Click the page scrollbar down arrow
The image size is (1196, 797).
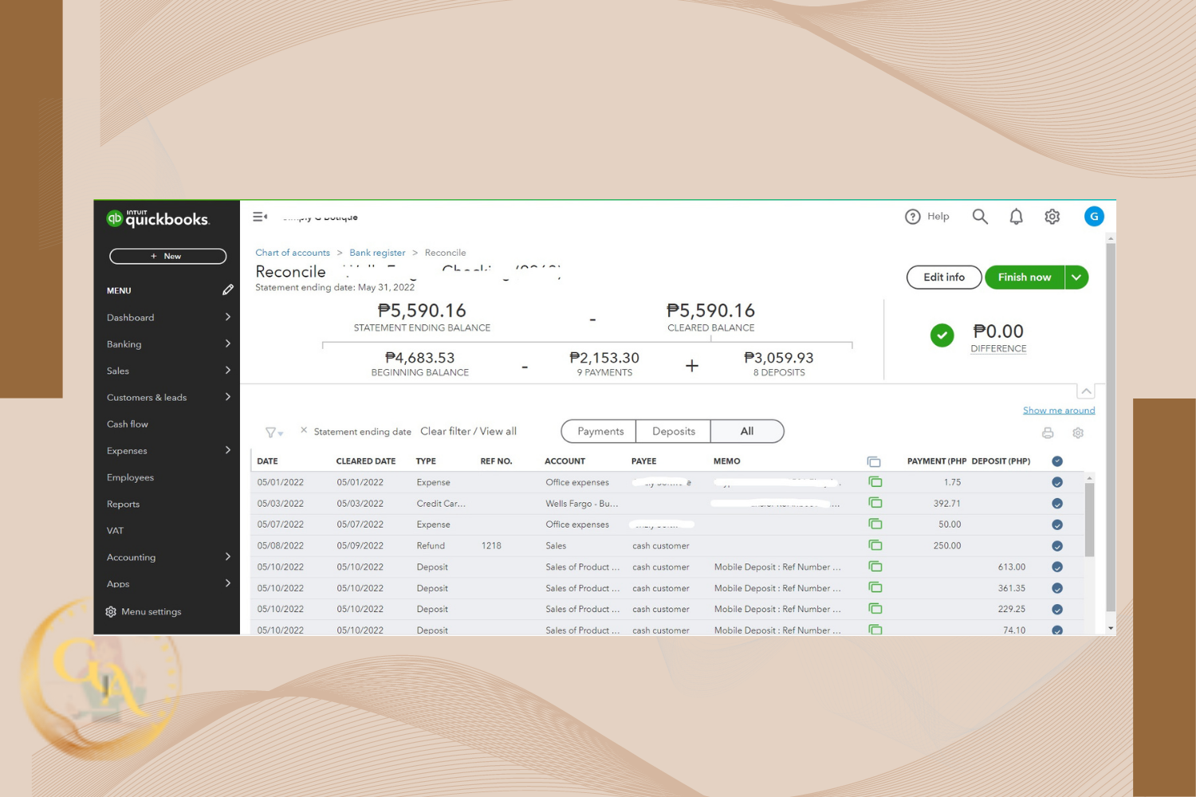click(x=1111, y=629)
